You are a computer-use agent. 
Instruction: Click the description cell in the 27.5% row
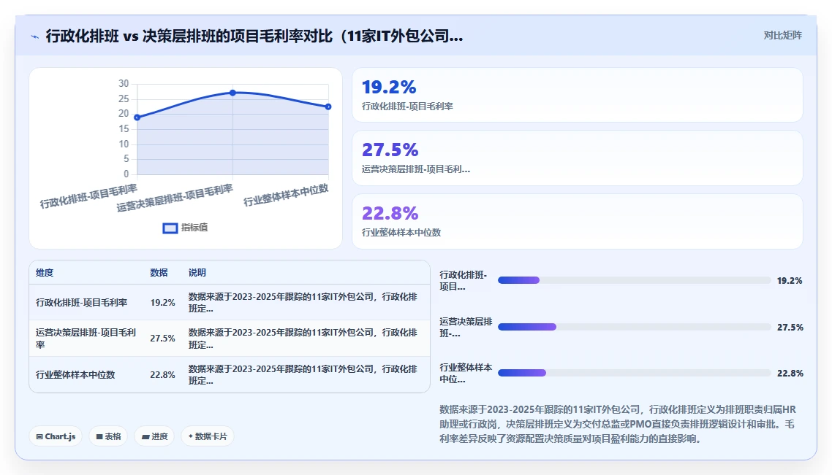pos(303,339)
